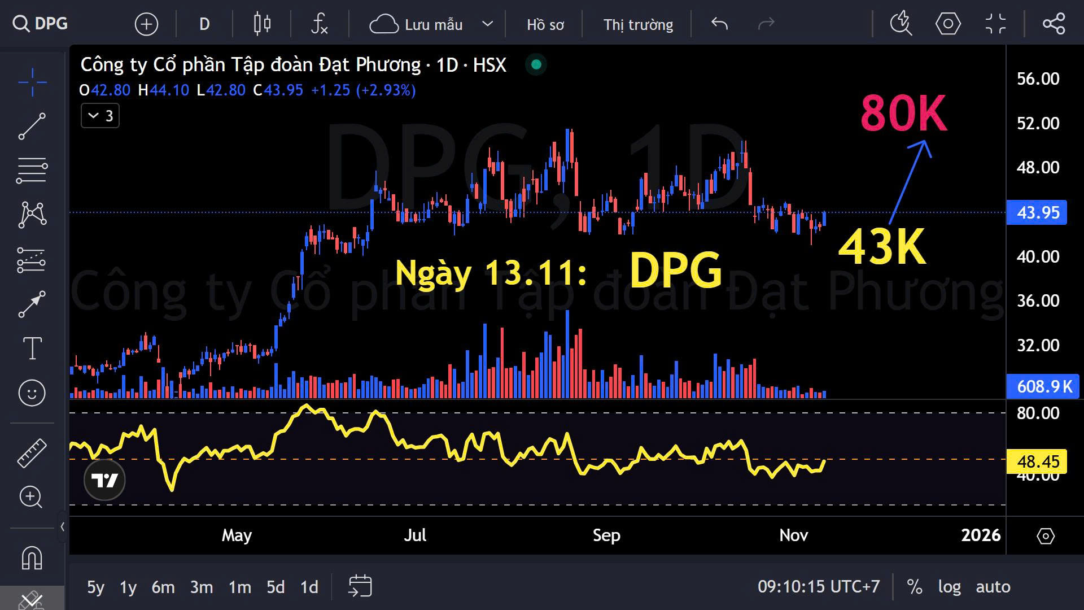This screenshot has width=1084, height=610.
Task: Select the XABCD pattern tool
Action: coord(32,215)
